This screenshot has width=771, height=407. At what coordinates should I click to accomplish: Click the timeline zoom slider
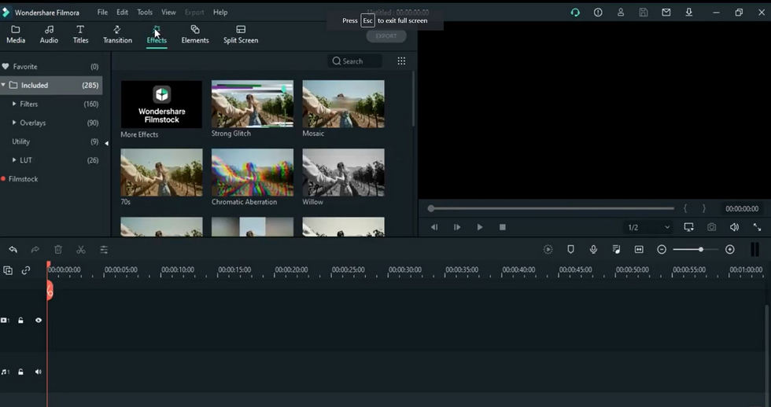coord(694,250)
